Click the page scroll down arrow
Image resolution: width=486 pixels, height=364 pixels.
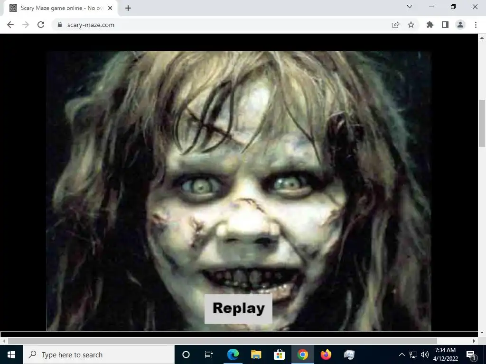(482, 333)
